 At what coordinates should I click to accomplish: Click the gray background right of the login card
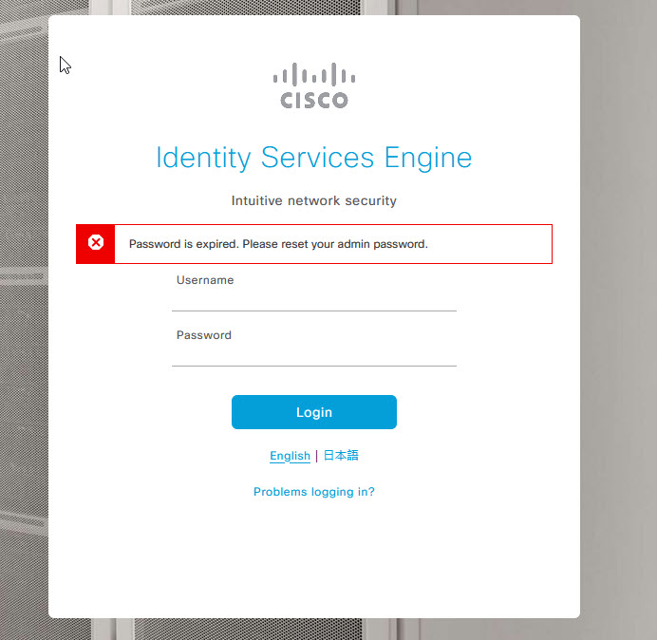pos(618,318)
